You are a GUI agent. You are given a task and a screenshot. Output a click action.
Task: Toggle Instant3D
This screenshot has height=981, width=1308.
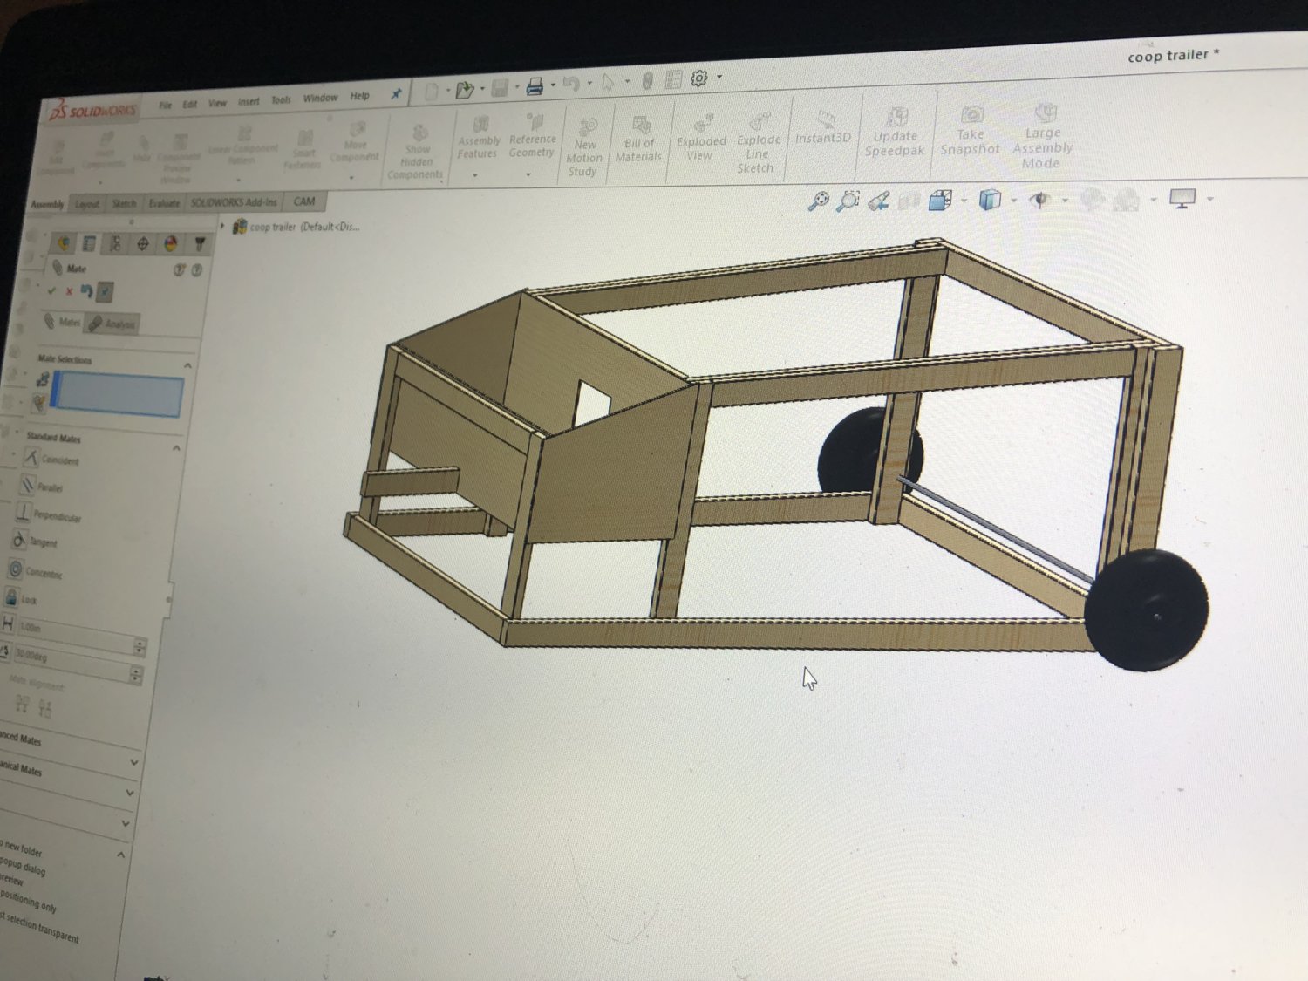point(823,128)
